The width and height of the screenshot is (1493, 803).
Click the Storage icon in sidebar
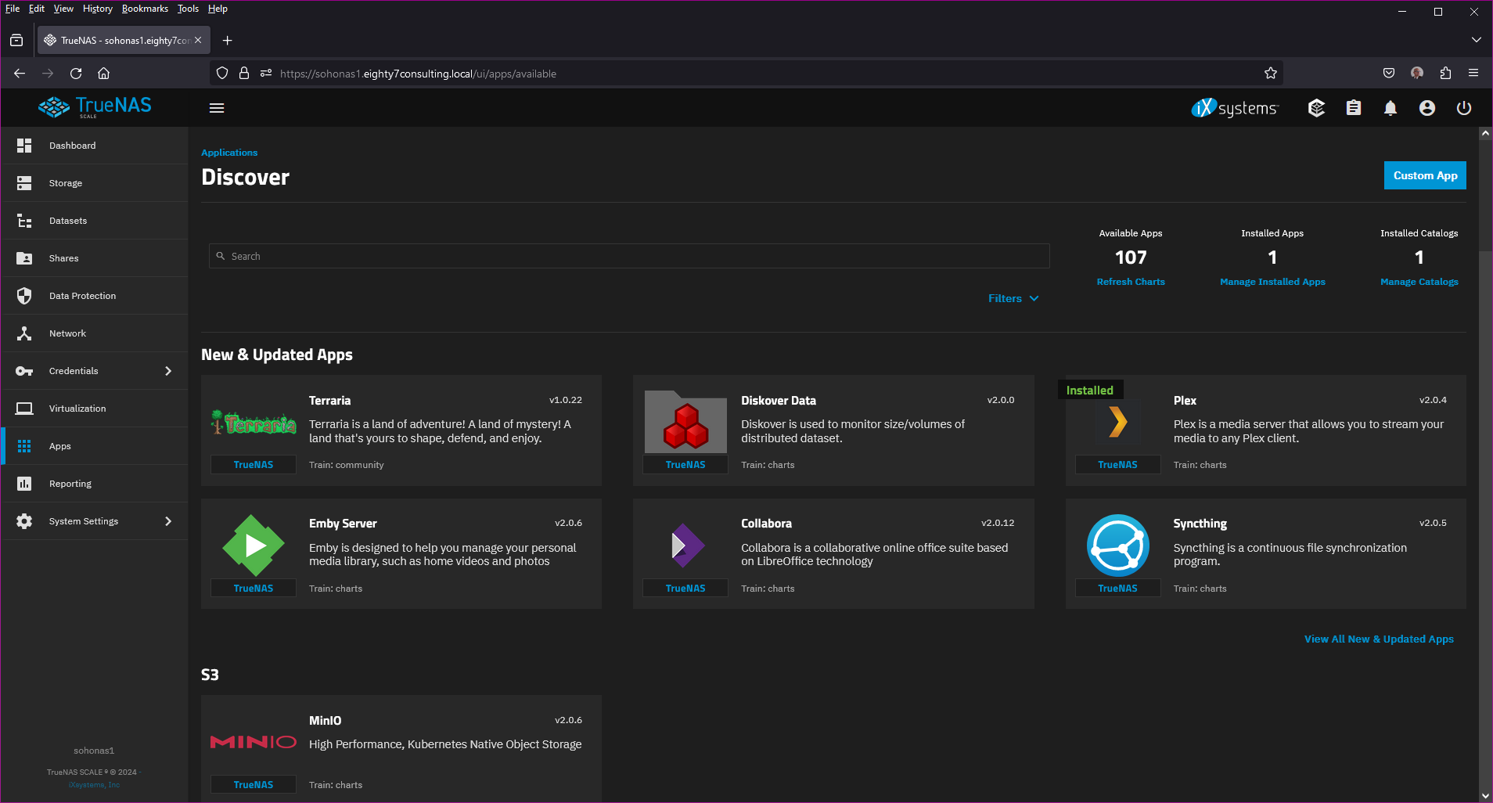click(x=24, y=183)
